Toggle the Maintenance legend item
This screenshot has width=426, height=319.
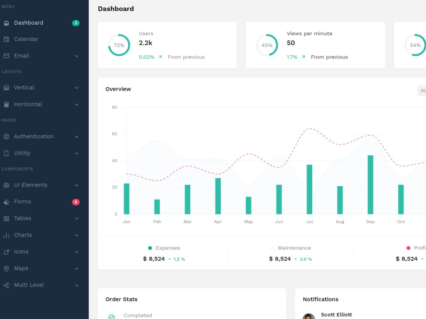coord(291,248)
